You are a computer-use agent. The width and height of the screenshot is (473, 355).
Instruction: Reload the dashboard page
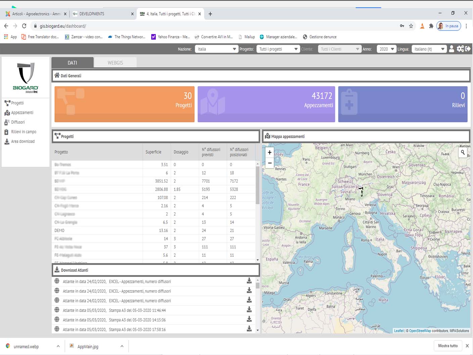pos(24,26)
